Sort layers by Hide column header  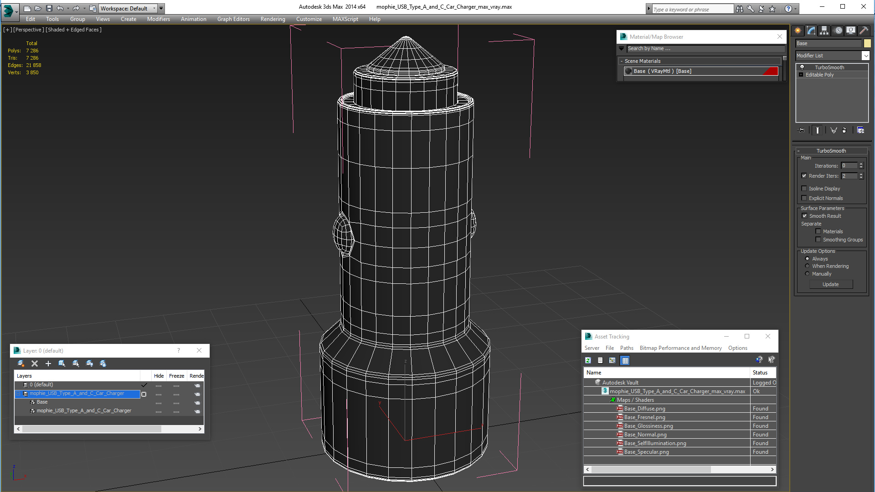click(159, 376)
